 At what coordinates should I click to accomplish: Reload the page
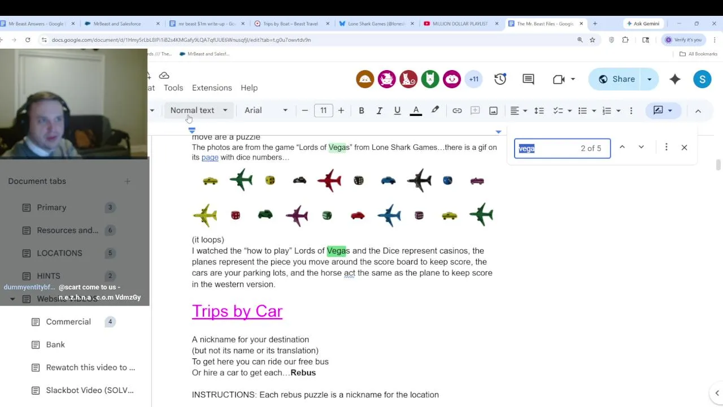(28, 40)
